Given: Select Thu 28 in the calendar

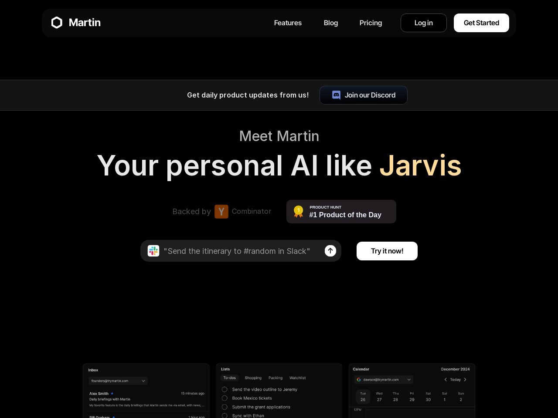Looking at the screenshot, I should [395, 397].
